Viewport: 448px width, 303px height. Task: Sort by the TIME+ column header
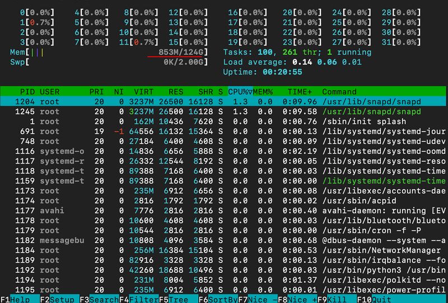(300, 92)
